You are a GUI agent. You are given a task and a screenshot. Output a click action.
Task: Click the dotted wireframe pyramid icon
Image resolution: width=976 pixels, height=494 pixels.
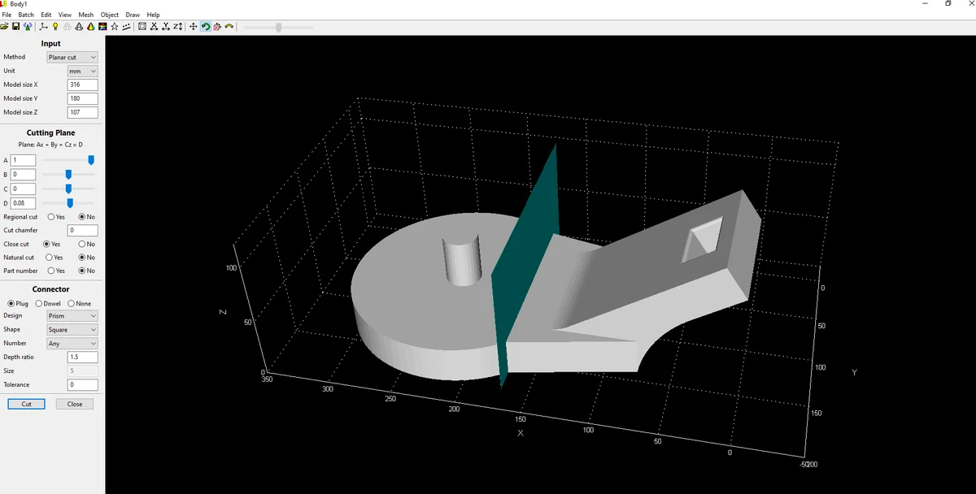[x=68, y=27]
